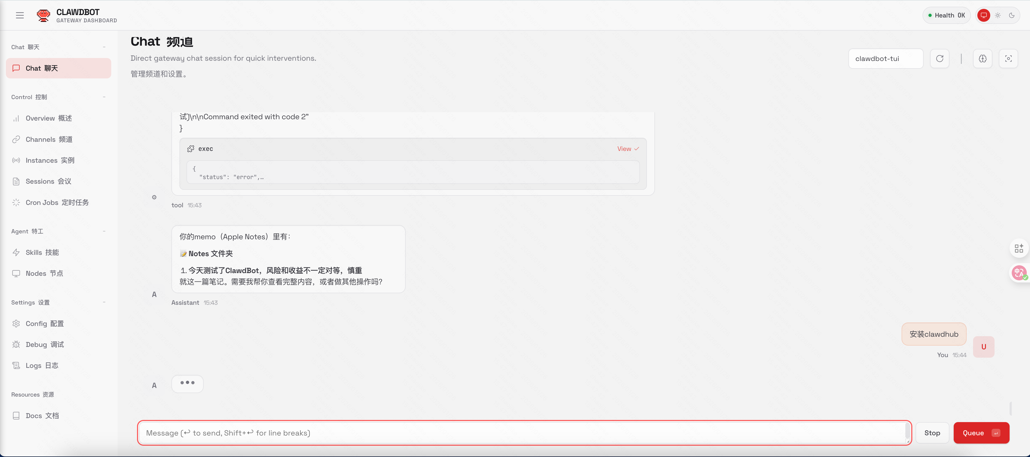This screenshot has width=1030, height=457.
Task: Click the chat scrollbar on right
Action: [1010, 408]
